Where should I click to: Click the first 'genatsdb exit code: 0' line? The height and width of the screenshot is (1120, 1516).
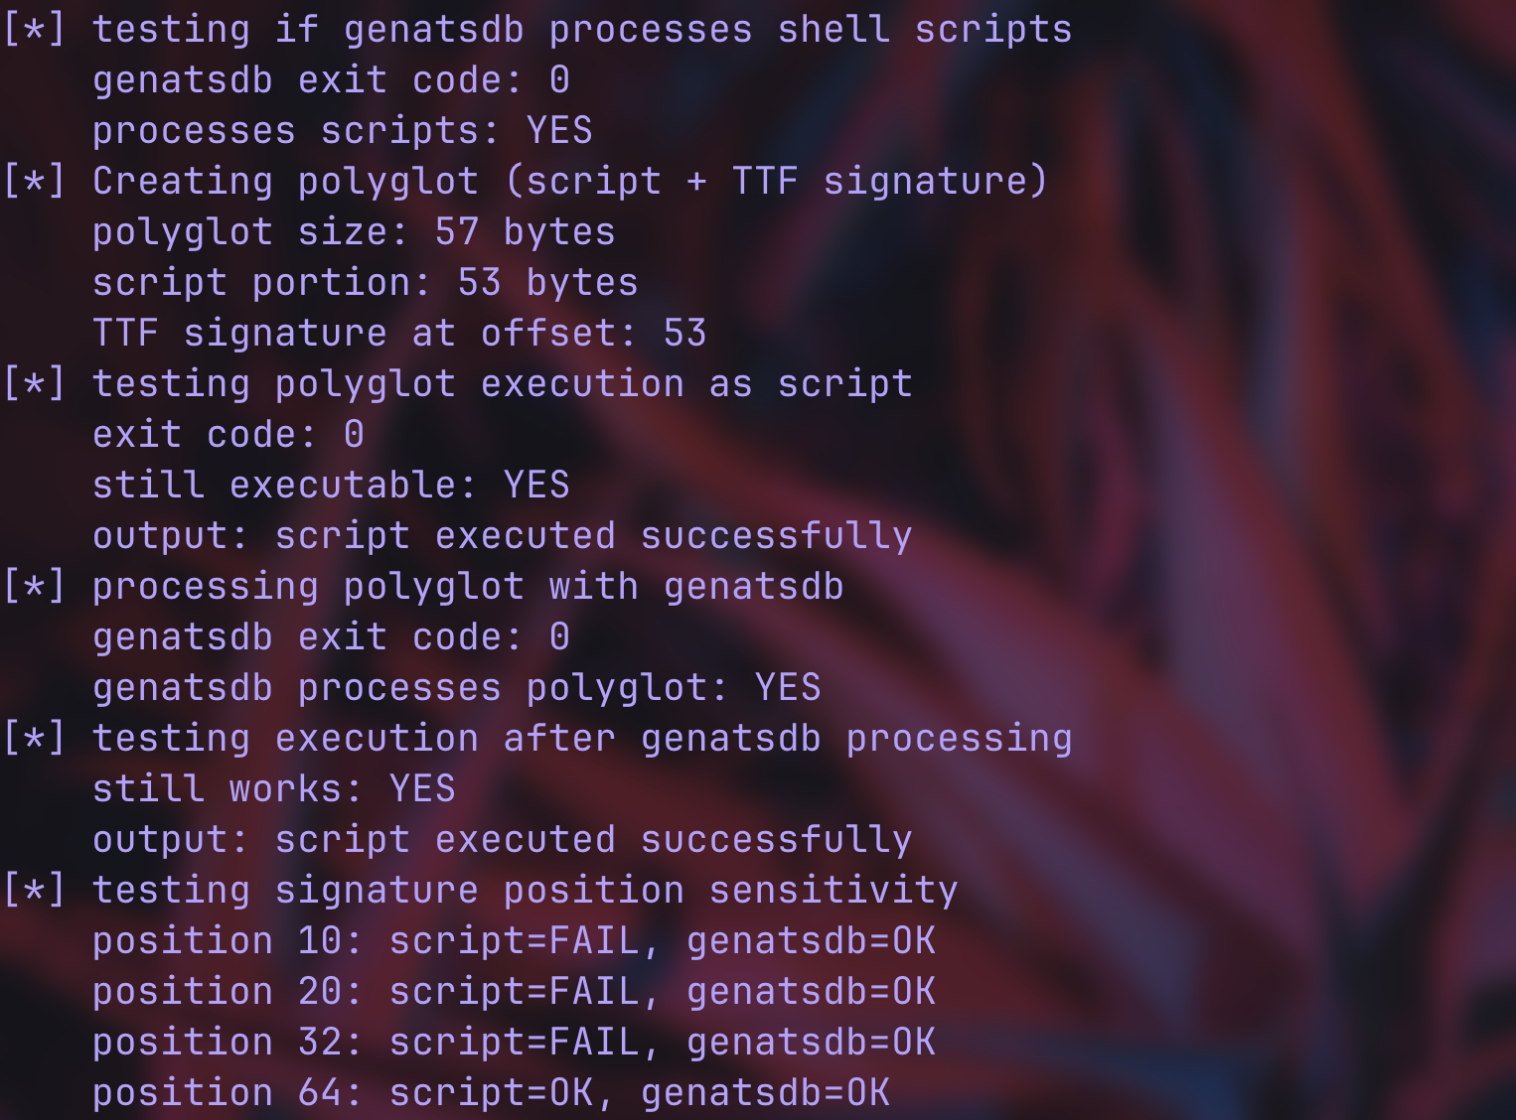[331, 80]
